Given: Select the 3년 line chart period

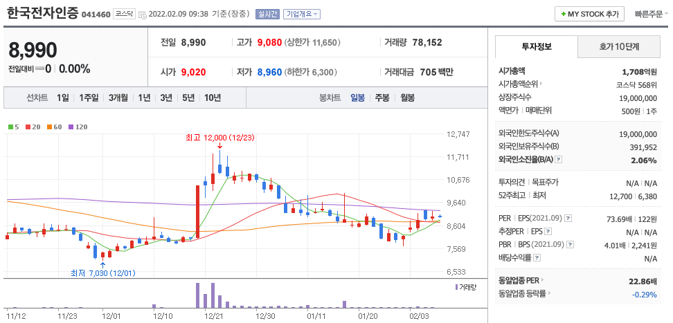Looking at the screenshot, I should [166, 98].
